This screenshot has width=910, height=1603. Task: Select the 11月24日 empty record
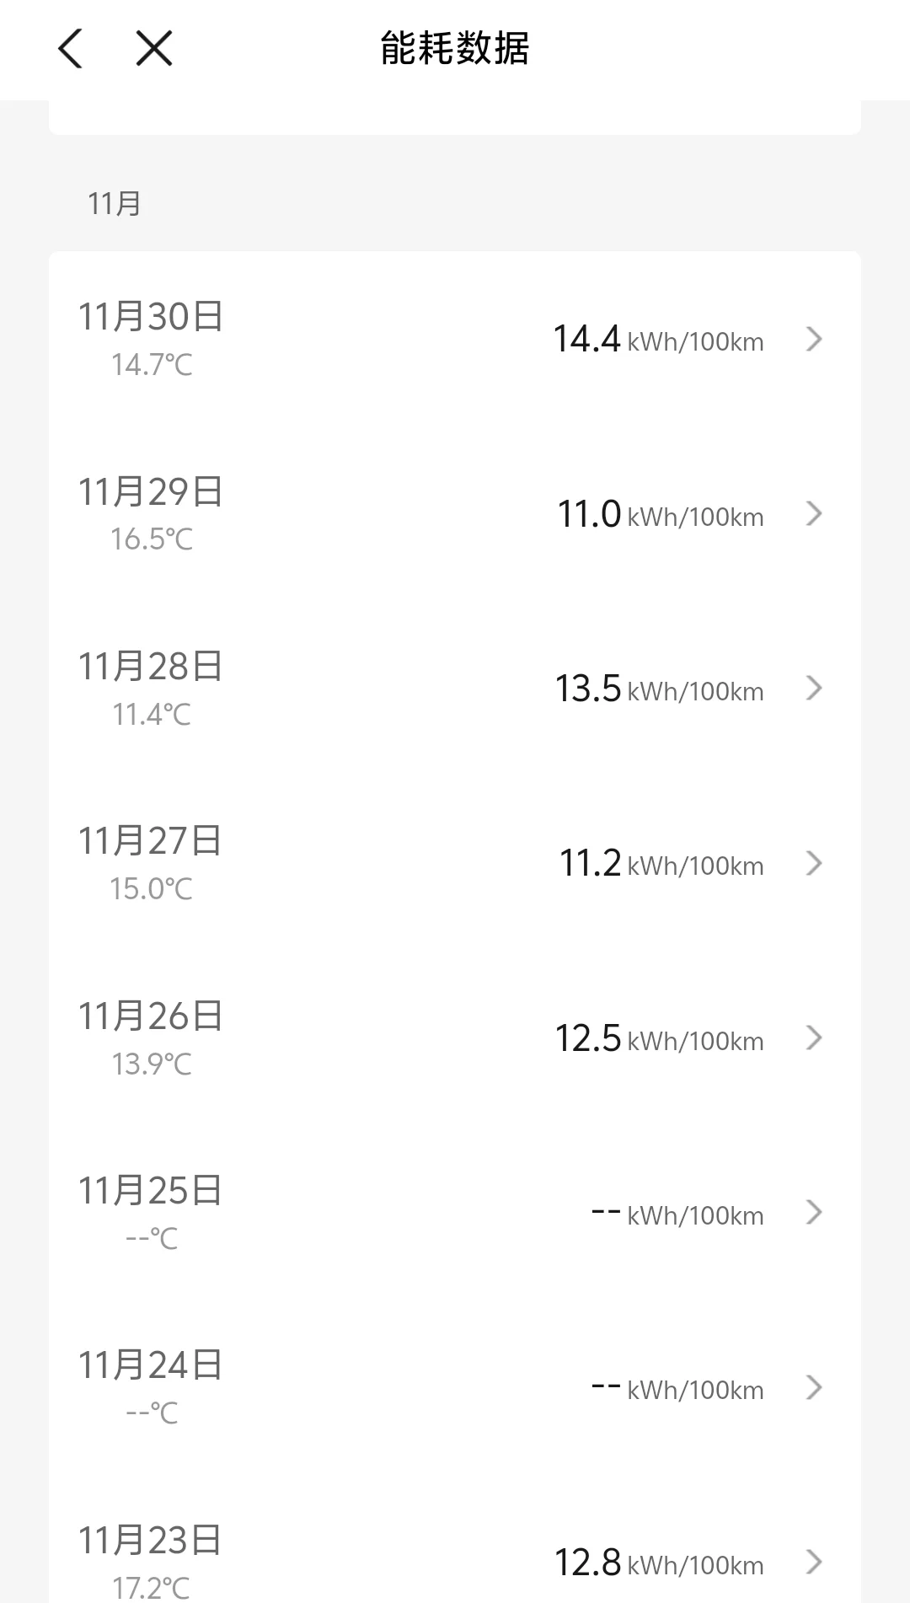(151, 1365)
